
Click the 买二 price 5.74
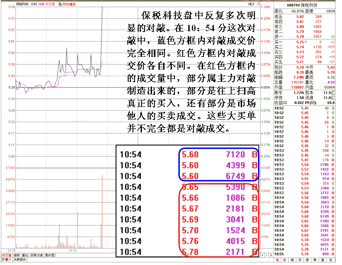pyautogui.click(x=300, y=47)
